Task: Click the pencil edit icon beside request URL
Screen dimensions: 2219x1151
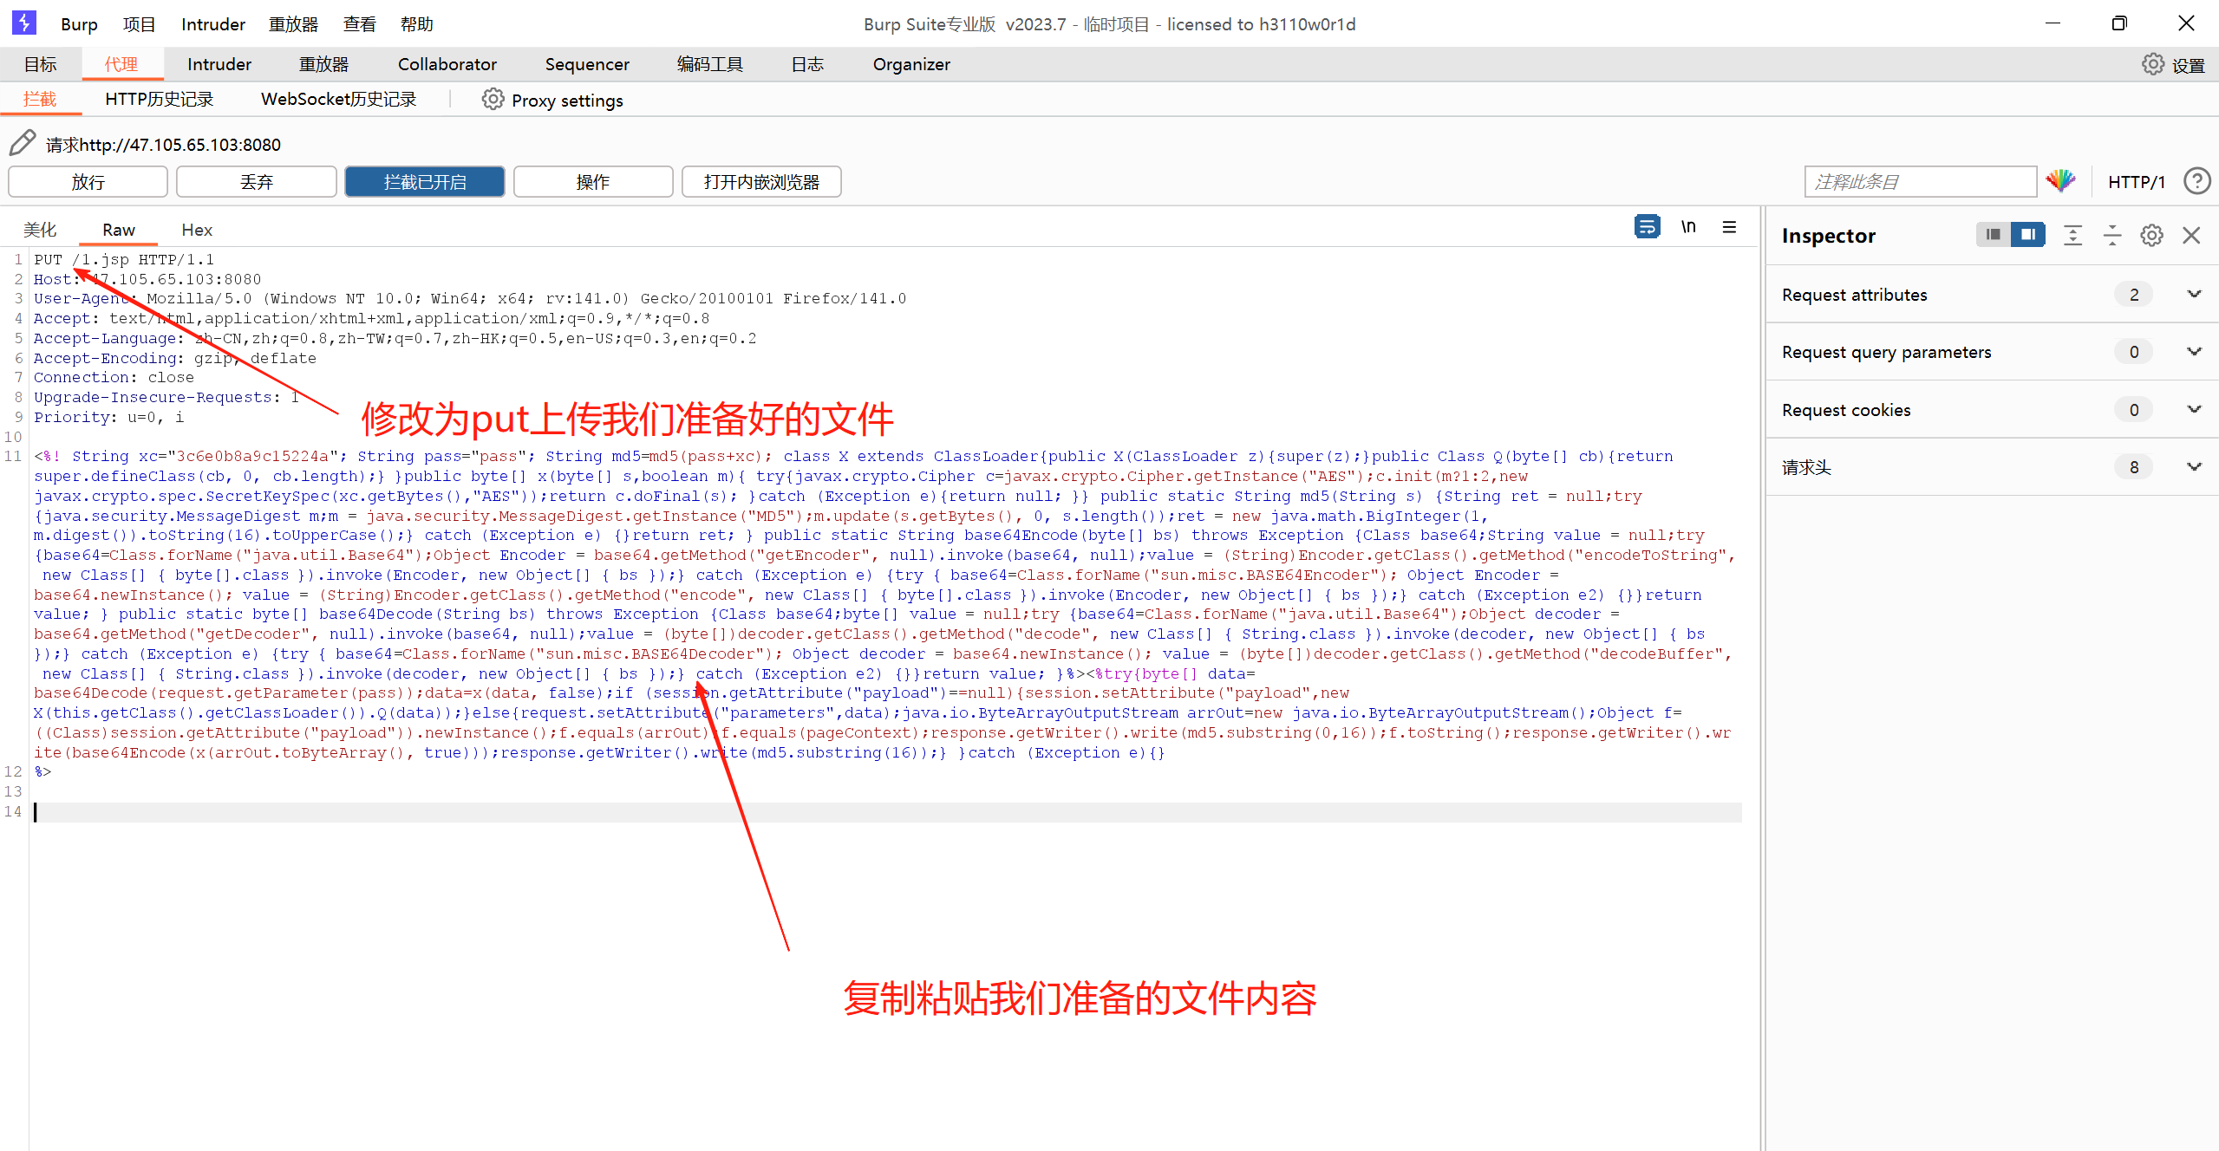Action: [23, 143]
